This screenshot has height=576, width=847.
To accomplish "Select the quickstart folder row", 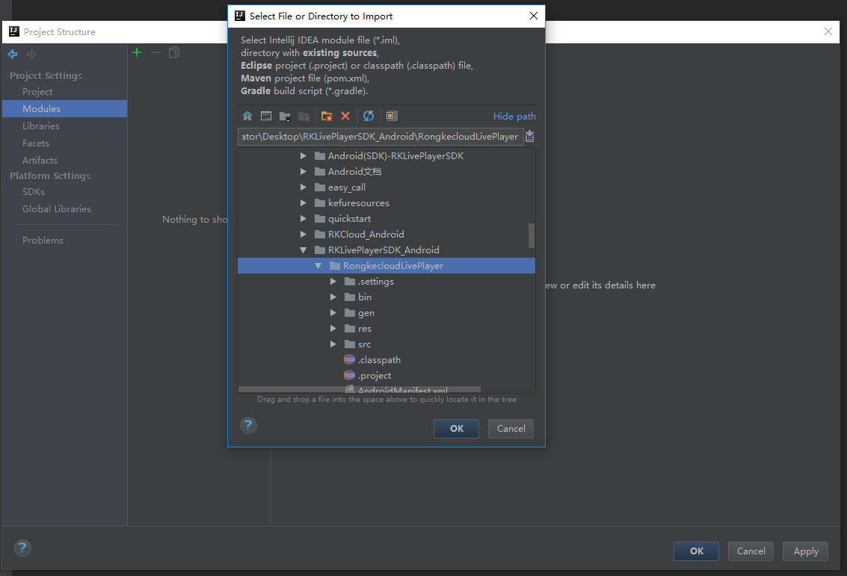I will (x=386, y=218).
